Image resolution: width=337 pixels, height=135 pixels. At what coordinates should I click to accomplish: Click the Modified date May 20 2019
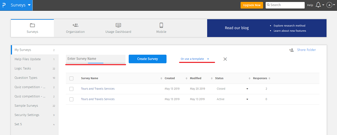197,89
